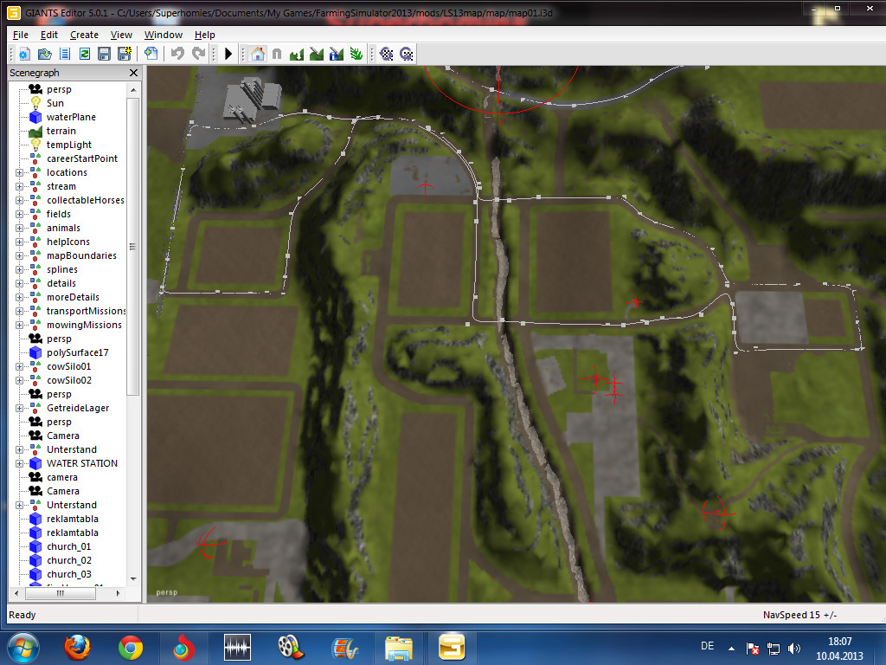886x665 pixels.
Task: Open Google Chrome from taskbar
Action: [x=131, y=648]
